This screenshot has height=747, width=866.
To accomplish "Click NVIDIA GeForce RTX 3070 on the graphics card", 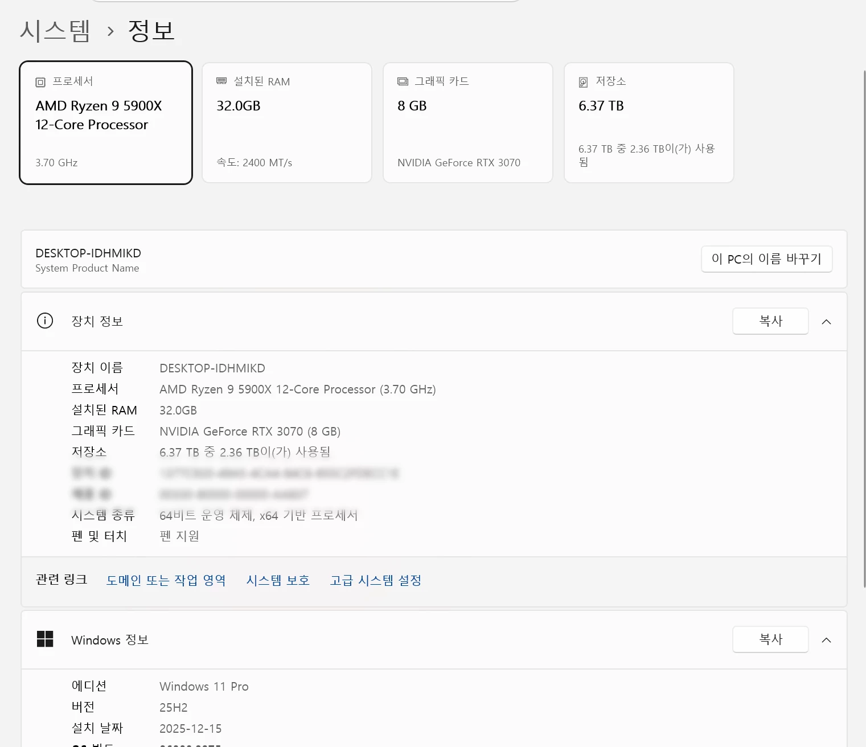I will tap(459, 163).
